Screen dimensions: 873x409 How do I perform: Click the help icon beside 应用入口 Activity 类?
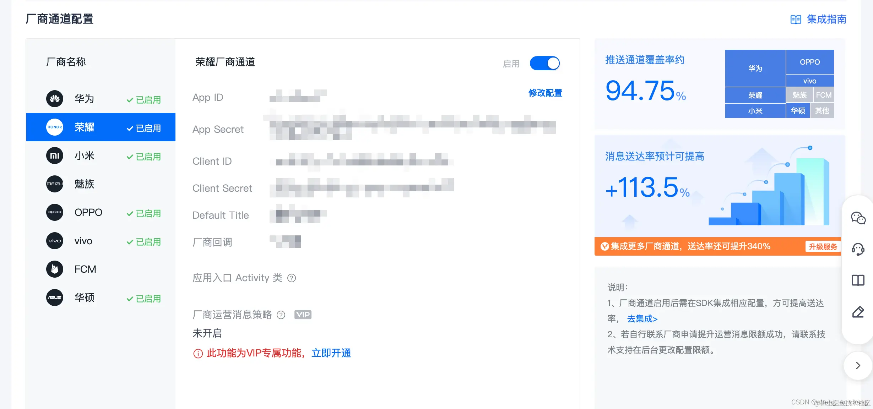tap(292, 278)
